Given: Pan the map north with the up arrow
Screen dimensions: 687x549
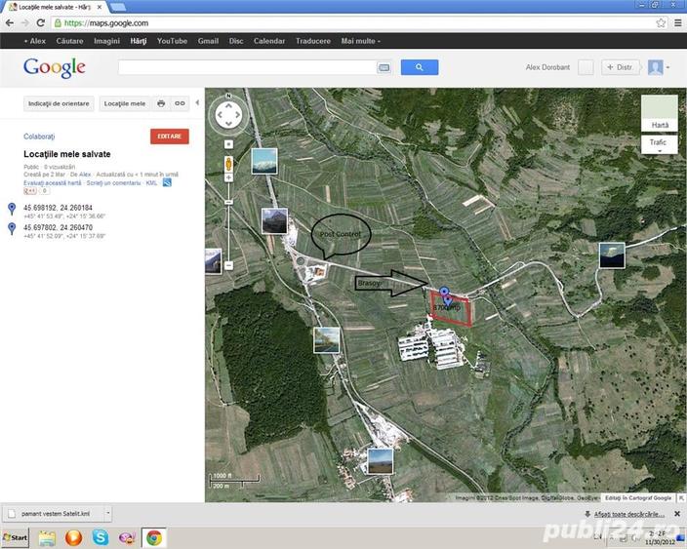Looking at the screenshot, I should point(228,106).
